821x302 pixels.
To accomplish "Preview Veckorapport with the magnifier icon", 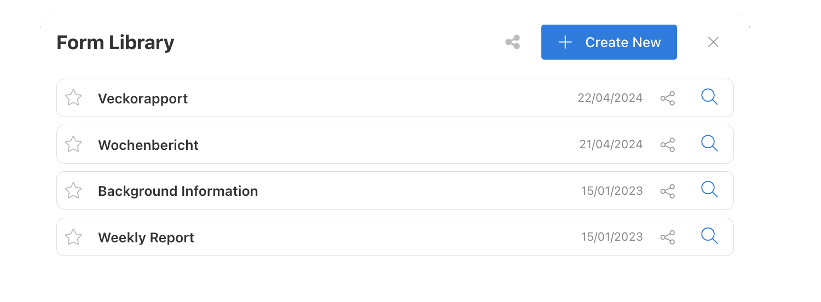I will click(x=709, y=97).
